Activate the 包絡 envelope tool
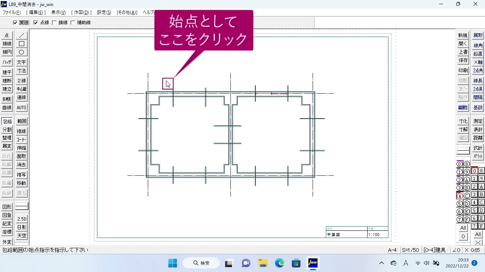Viewport: 485px width, 272px height. [7, 121]
